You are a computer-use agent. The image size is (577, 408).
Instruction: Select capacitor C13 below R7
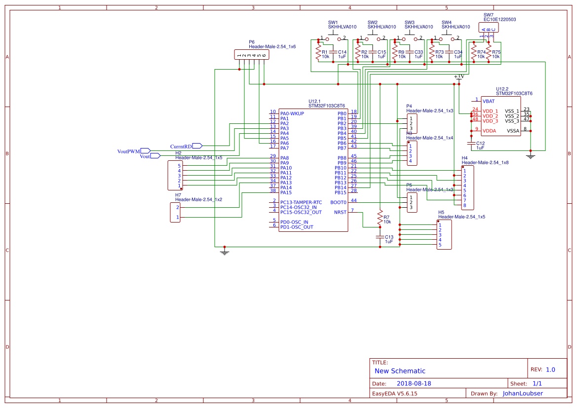click(x=379, y=237)
